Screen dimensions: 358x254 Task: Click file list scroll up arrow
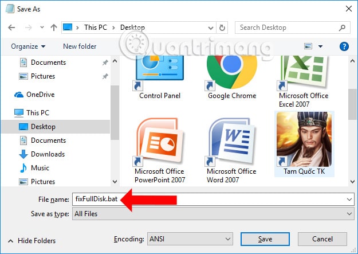point(352,61)
